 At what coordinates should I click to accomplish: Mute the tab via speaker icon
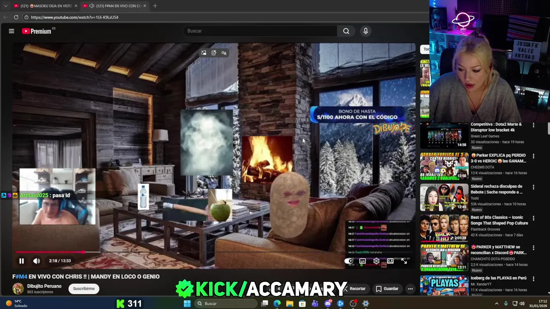tap(92, 6)
